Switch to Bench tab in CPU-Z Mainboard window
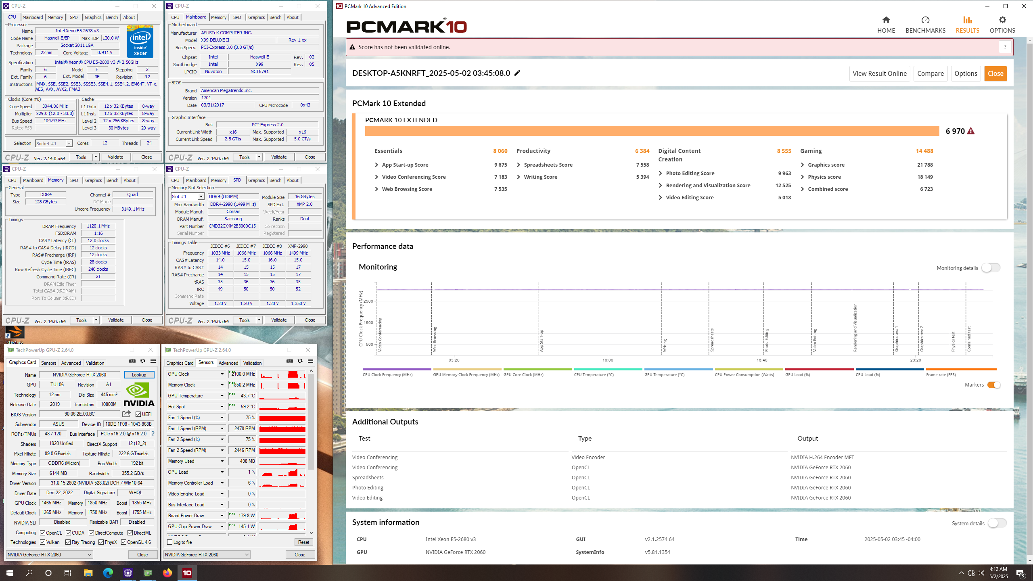 [x=275, y=17]
